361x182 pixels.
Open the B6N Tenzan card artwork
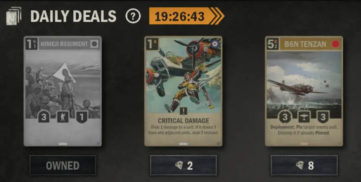tap(304, 84)
